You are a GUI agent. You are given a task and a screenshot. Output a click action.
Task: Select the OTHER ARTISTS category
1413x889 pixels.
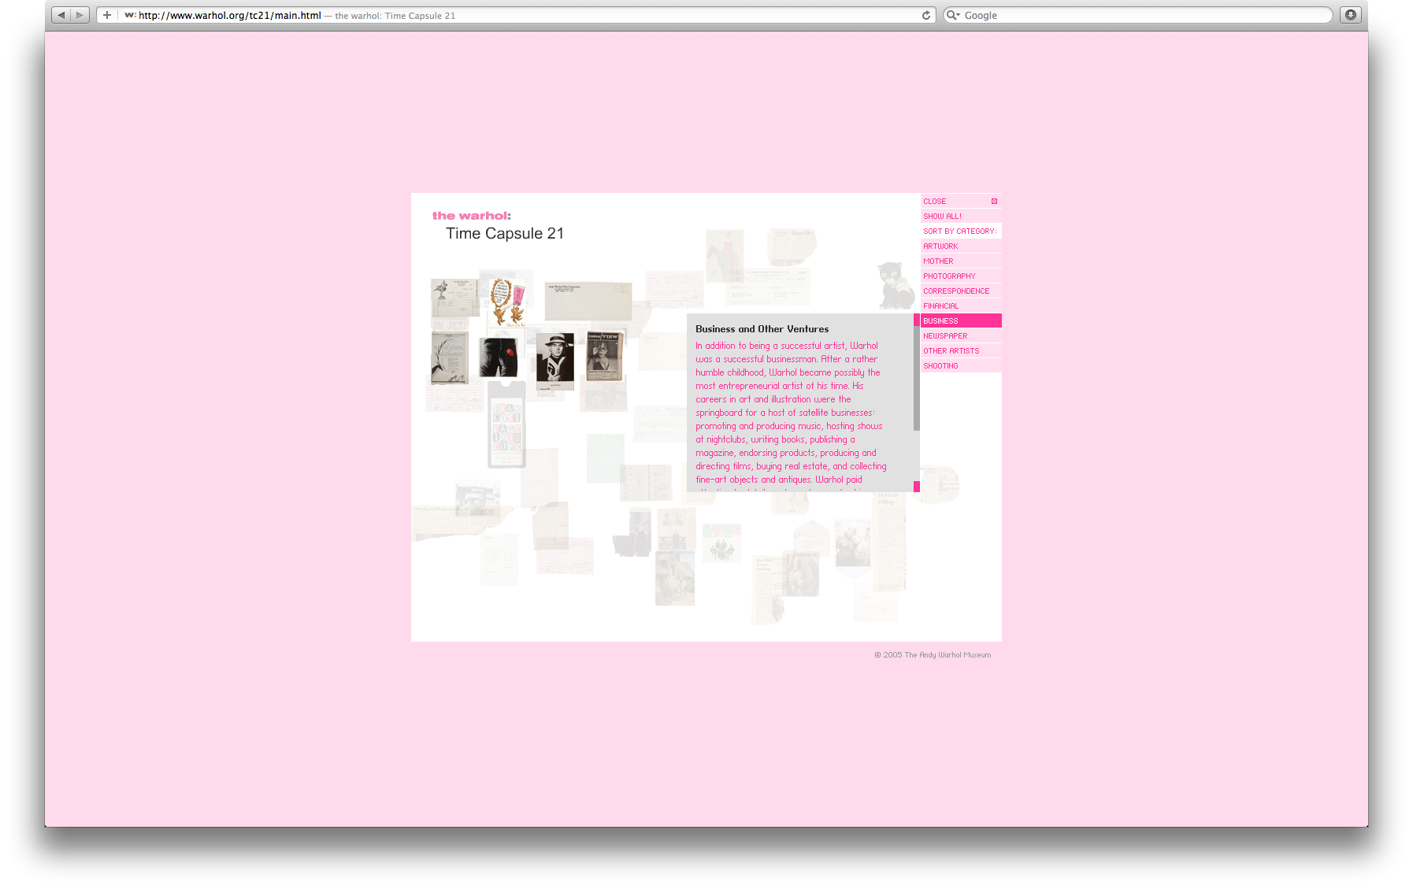951,351
